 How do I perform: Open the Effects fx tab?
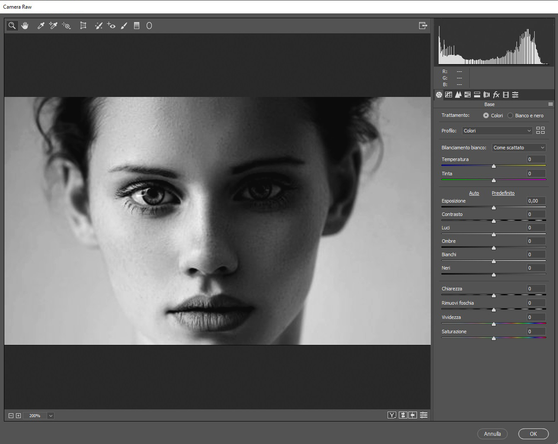click(x=496, y=95)
